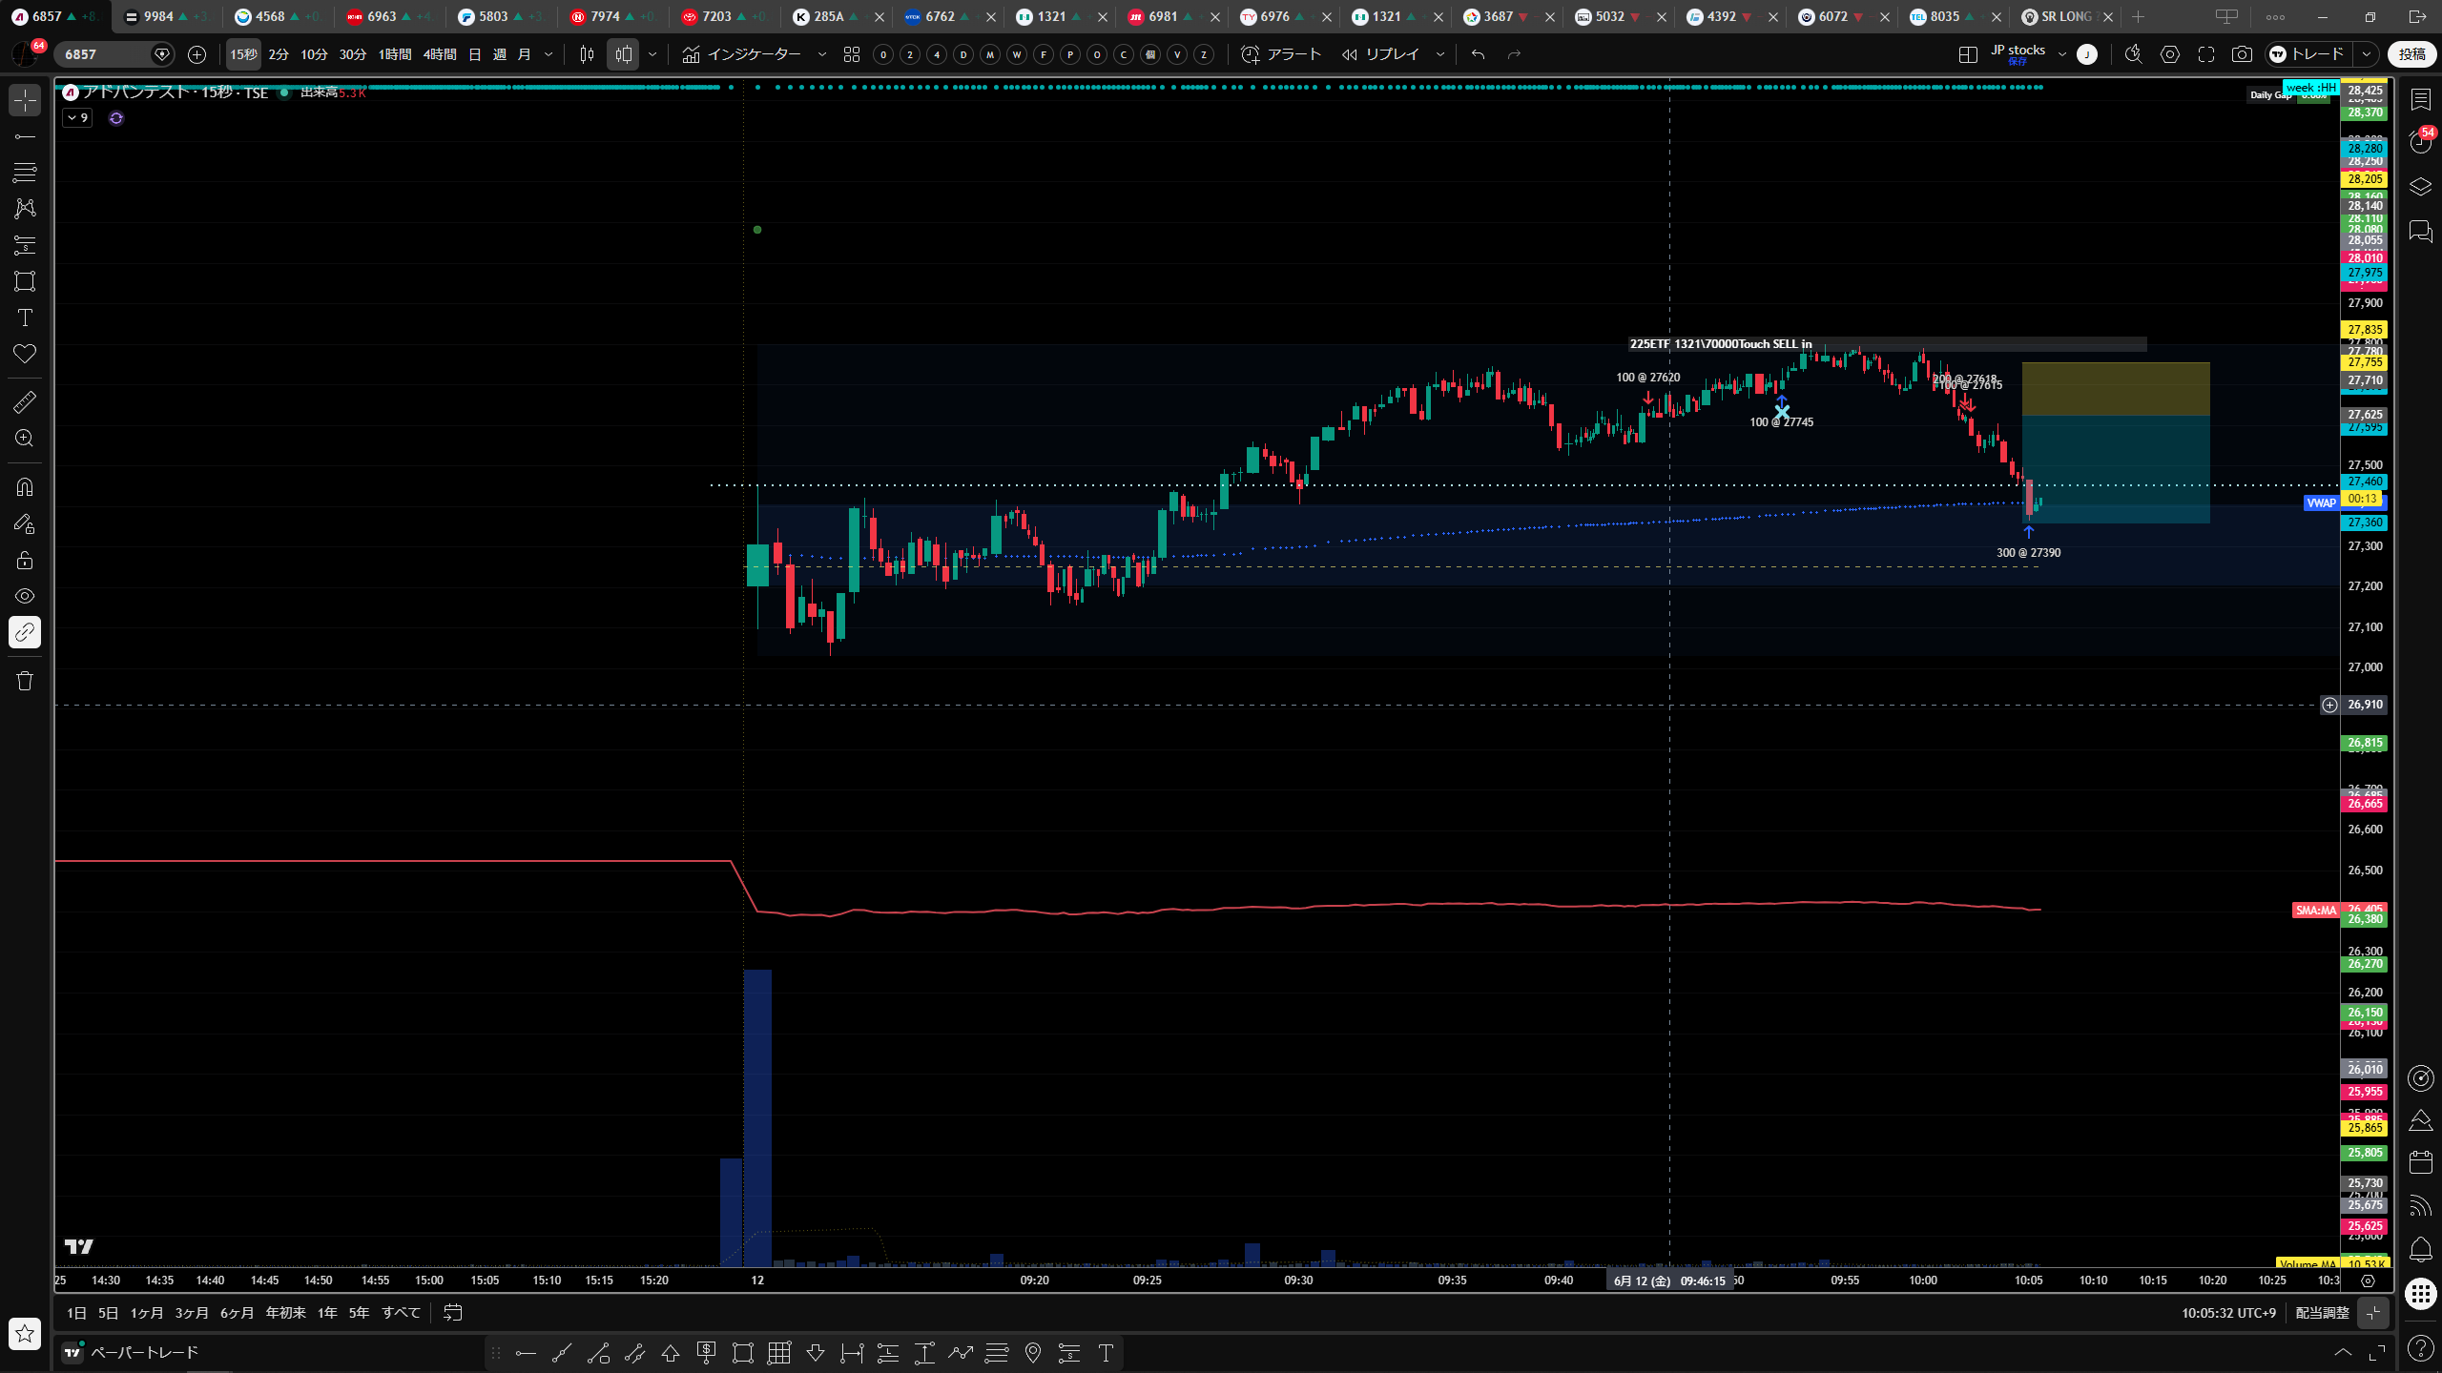Switch to the 9984 browser tab
2442x1373 pixels.
point(168,16)
